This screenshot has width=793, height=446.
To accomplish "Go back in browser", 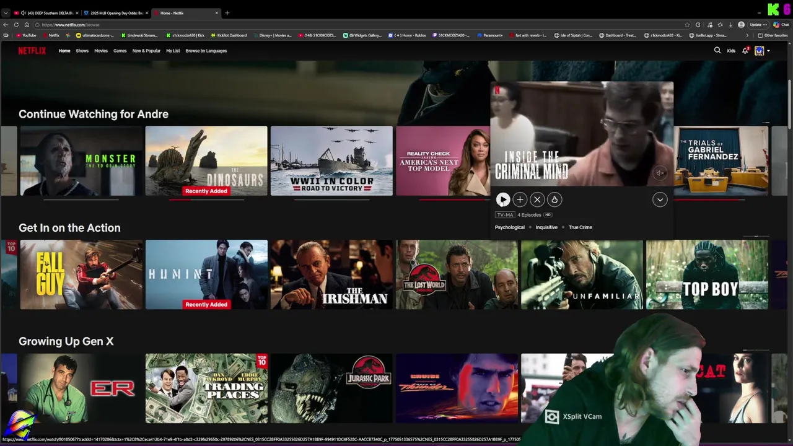I will (x=6, y=25).
